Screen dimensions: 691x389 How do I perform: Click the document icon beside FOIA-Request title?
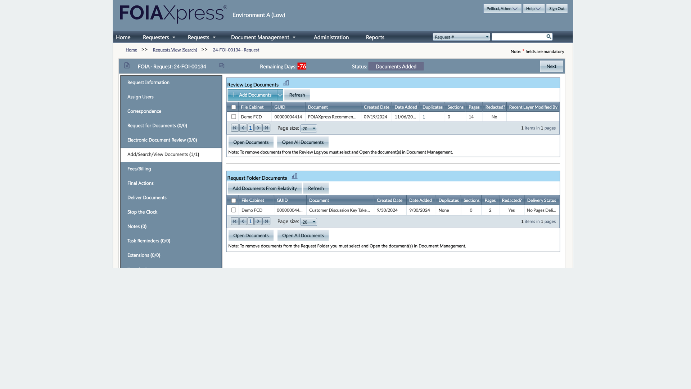click(127, 66)
